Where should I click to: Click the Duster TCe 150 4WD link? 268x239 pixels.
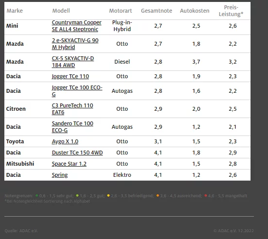pyautogui.click(x=77, y=153)
